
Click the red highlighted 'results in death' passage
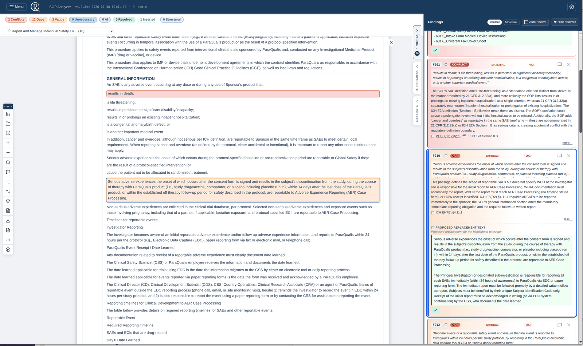(243, 94)
